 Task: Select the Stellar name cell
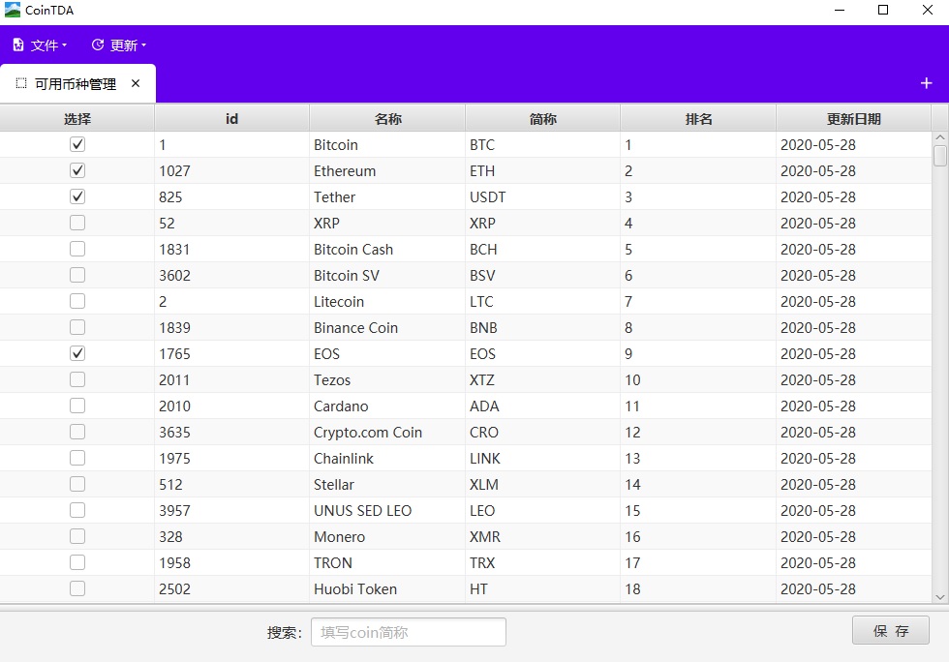[x=387, y=484]
